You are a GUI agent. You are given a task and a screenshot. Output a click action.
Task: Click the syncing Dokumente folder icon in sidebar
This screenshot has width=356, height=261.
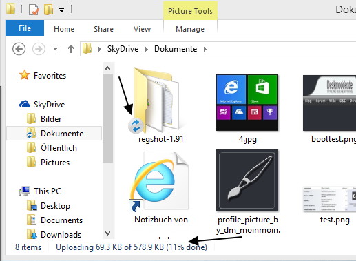click(31, 133)
